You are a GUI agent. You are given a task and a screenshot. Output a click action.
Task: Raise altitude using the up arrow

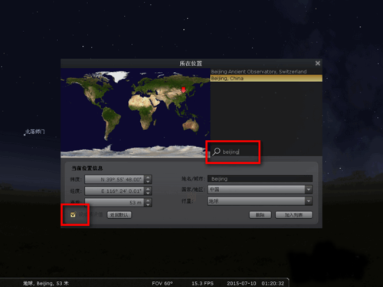(148, 201)
